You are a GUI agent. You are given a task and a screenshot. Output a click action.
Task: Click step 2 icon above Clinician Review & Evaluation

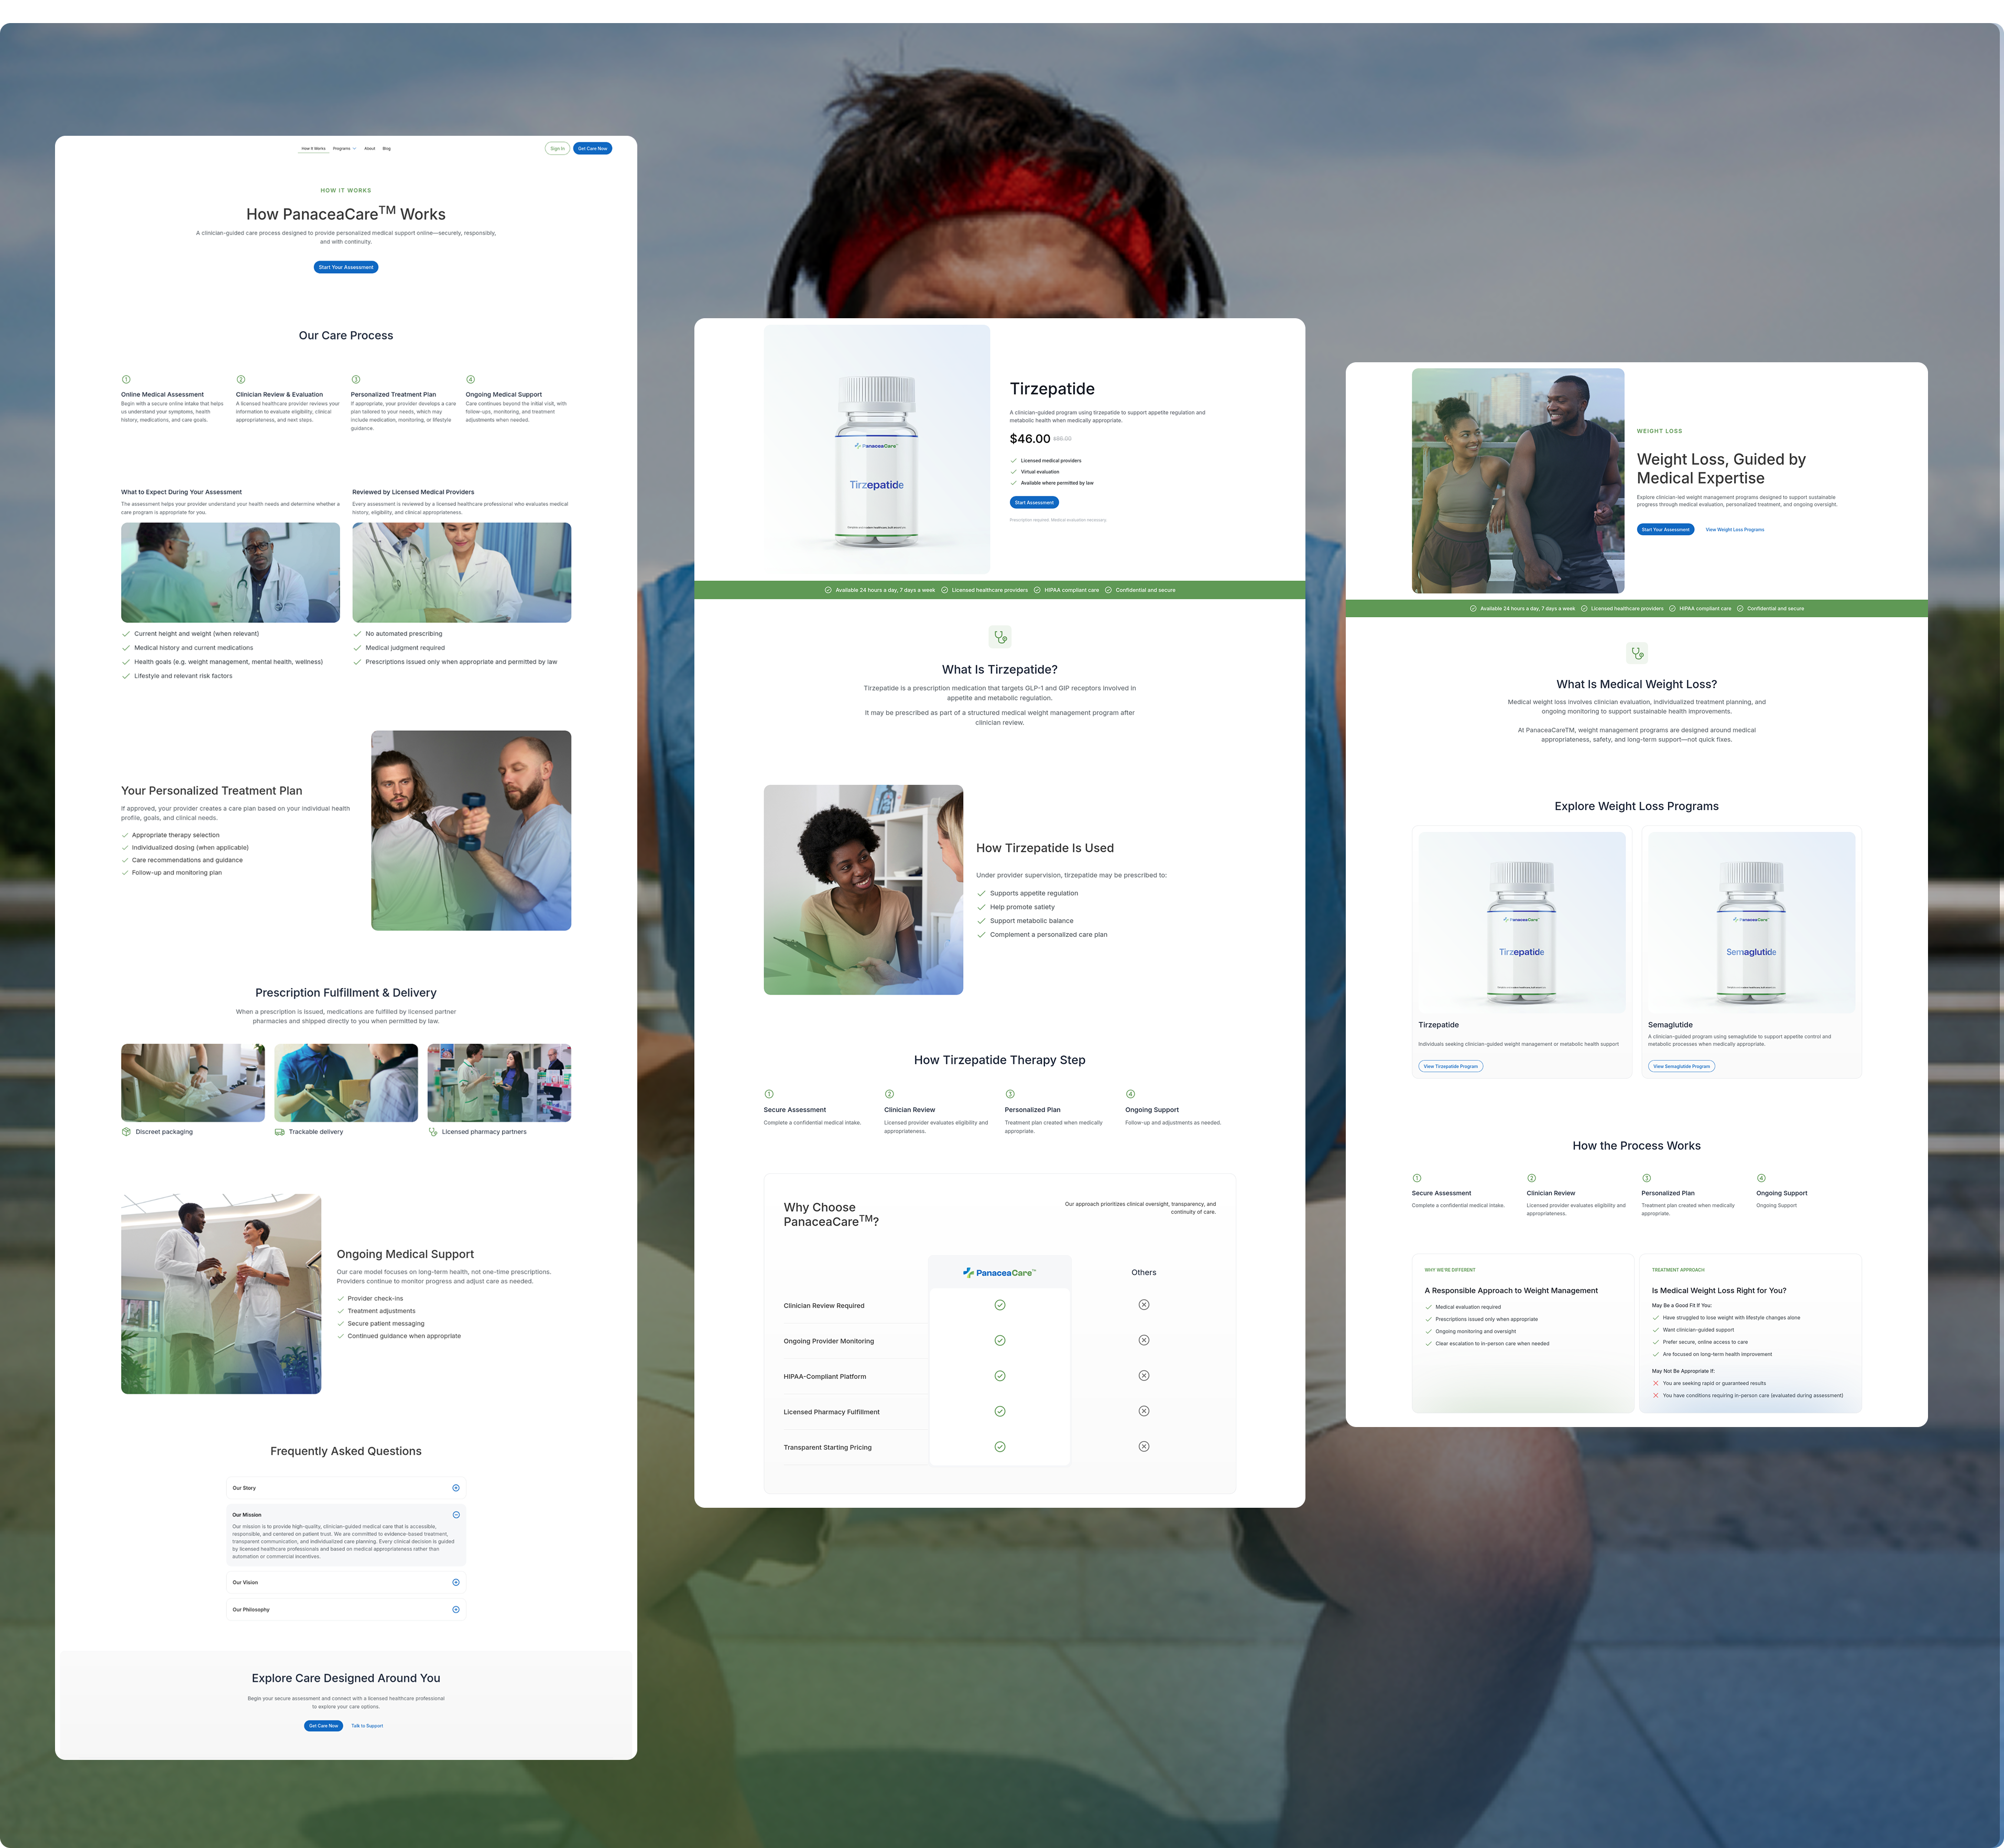(241, 379)
